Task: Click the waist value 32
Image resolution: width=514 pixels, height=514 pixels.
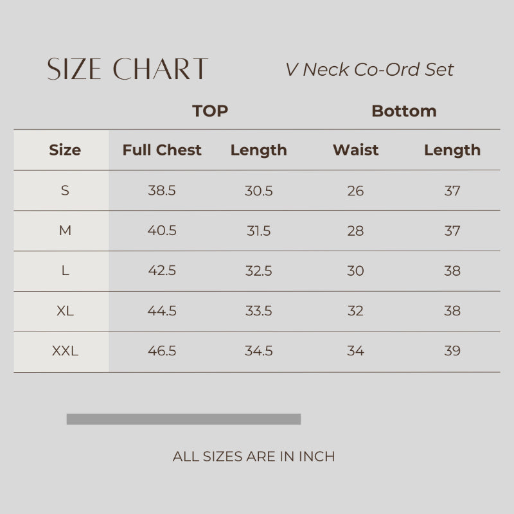Action: 355,311
